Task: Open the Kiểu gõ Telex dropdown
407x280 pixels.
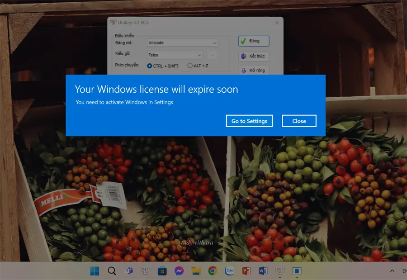Action: coord(175,55)
